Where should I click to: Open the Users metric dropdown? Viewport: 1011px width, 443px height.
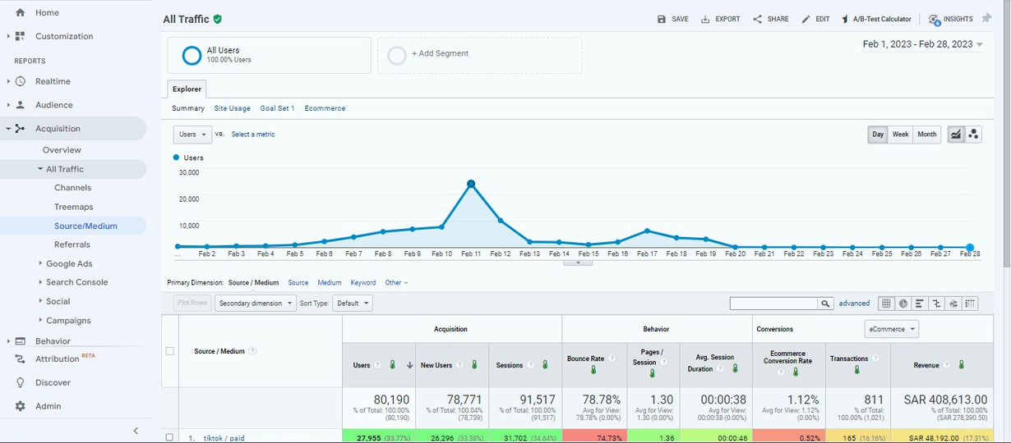point(192,135)
